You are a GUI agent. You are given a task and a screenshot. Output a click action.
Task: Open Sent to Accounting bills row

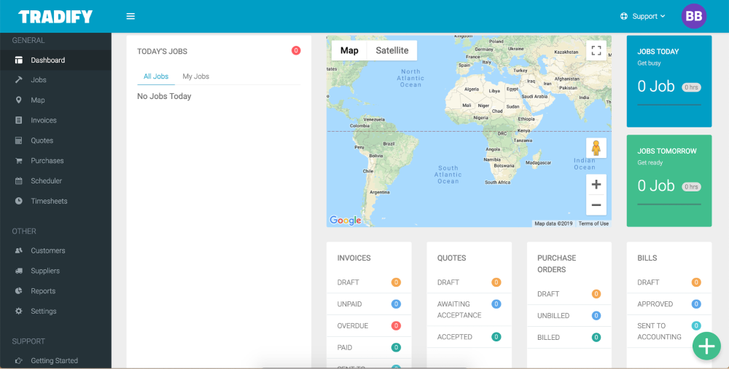pos(669,331)
